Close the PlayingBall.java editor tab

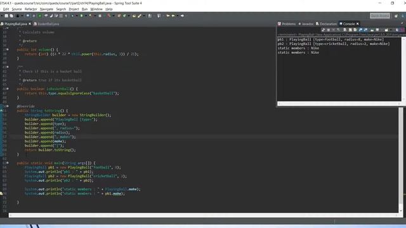30,24
